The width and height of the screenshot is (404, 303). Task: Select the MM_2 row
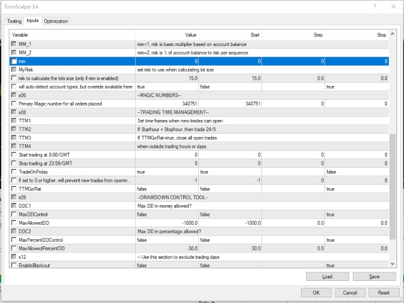[x=199, y=52]
